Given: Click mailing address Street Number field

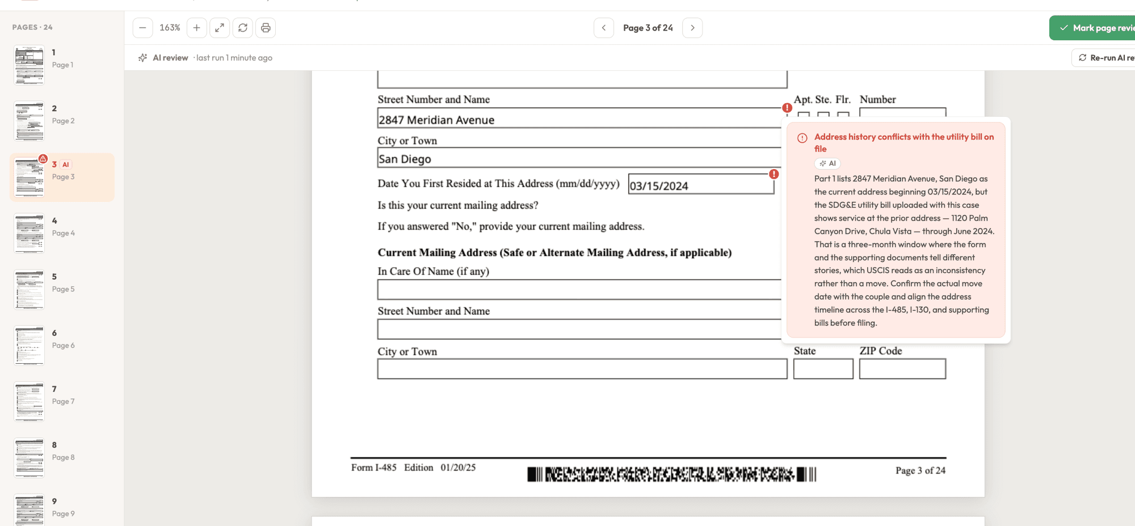Looking at the screenshot, I should pyautogui.click(x=579, y=329).
